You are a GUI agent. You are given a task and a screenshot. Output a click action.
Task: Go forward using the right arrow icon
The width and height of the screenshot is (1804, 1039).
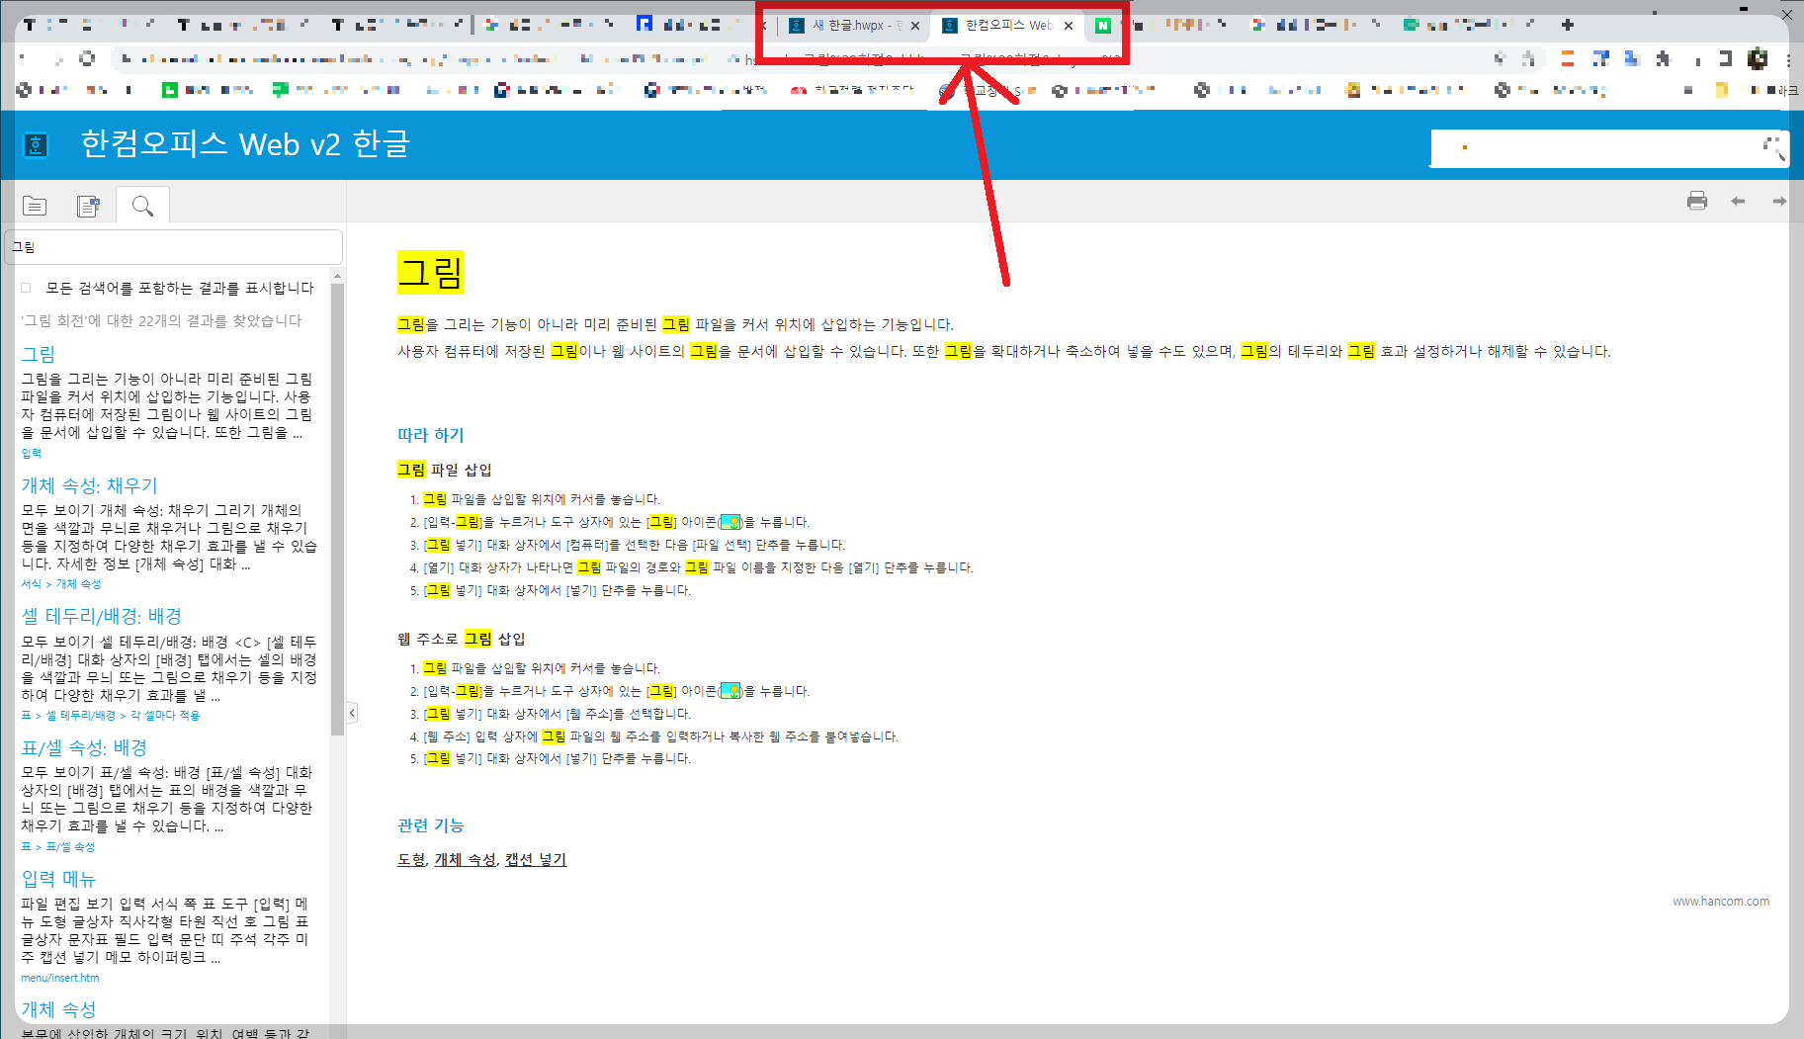[1779, 201]
